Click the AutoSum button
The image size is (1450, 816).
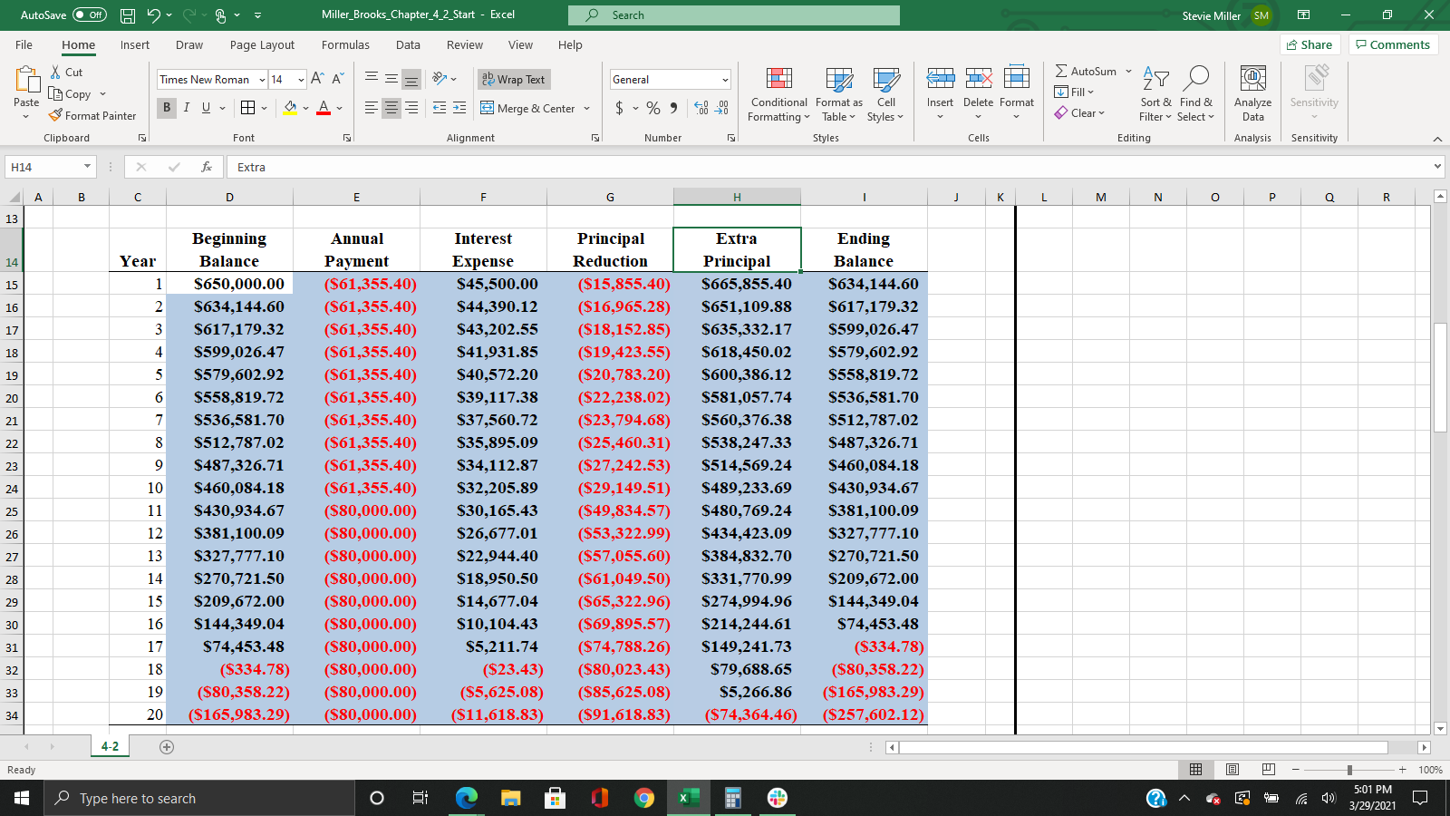pyautogui.click(x=1087, y=71)
